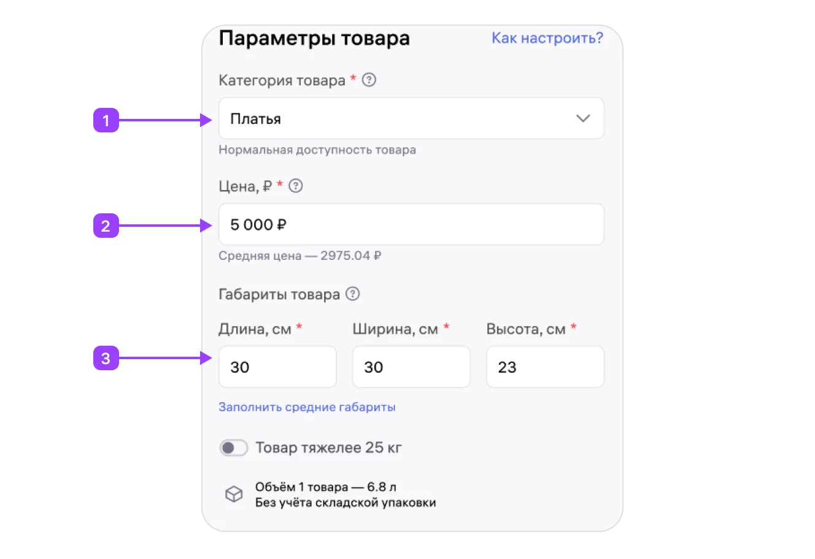
Task: Click the box icon near Объём 1 товара
Action: tap(234, 494)
